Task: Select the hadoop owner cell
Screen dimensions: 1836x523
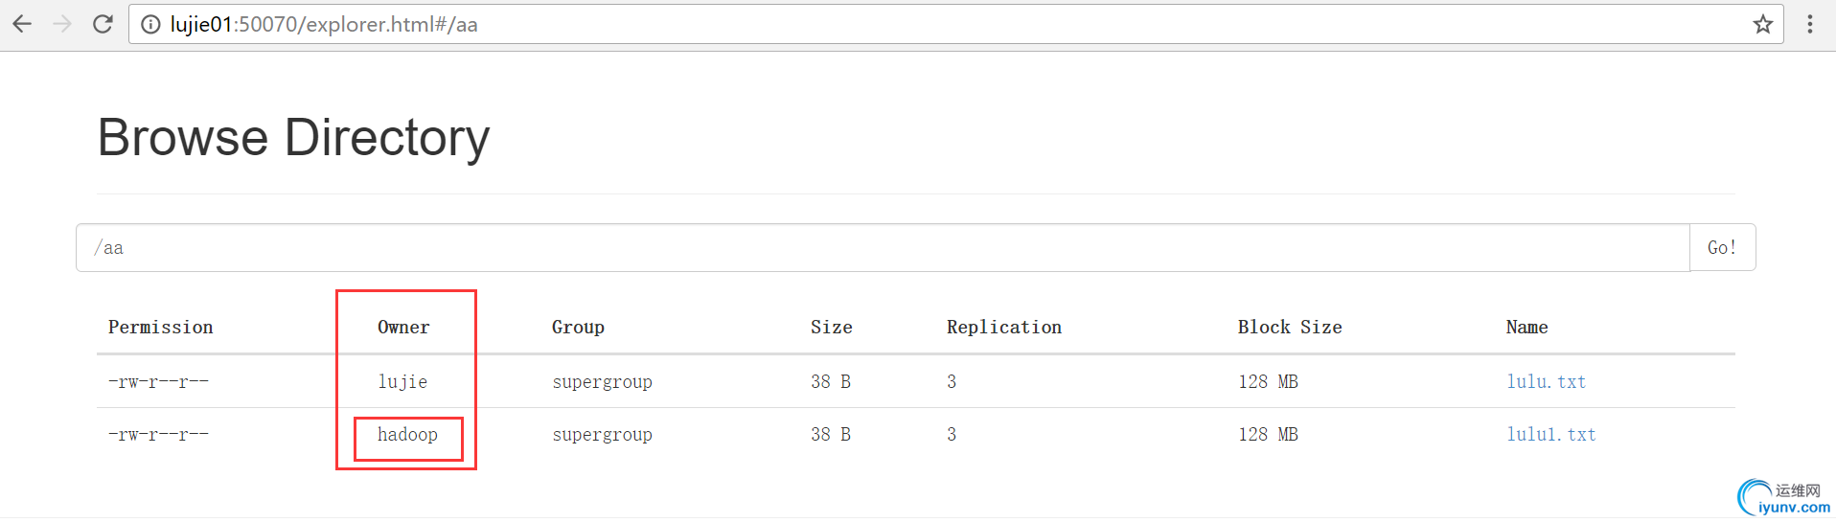Action: (x=407, y=435)
